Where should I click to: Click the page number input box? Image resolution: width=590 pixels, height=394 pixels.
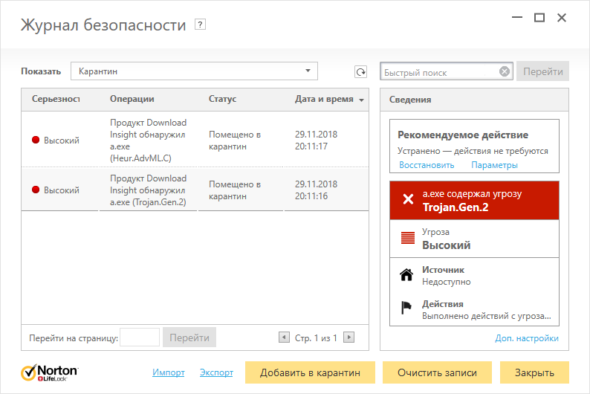pos(140,338)
